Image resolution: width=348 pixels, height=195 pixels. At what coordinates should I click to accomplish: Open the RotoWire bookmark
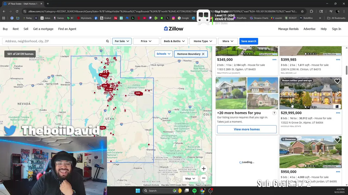tap(306, 18)
